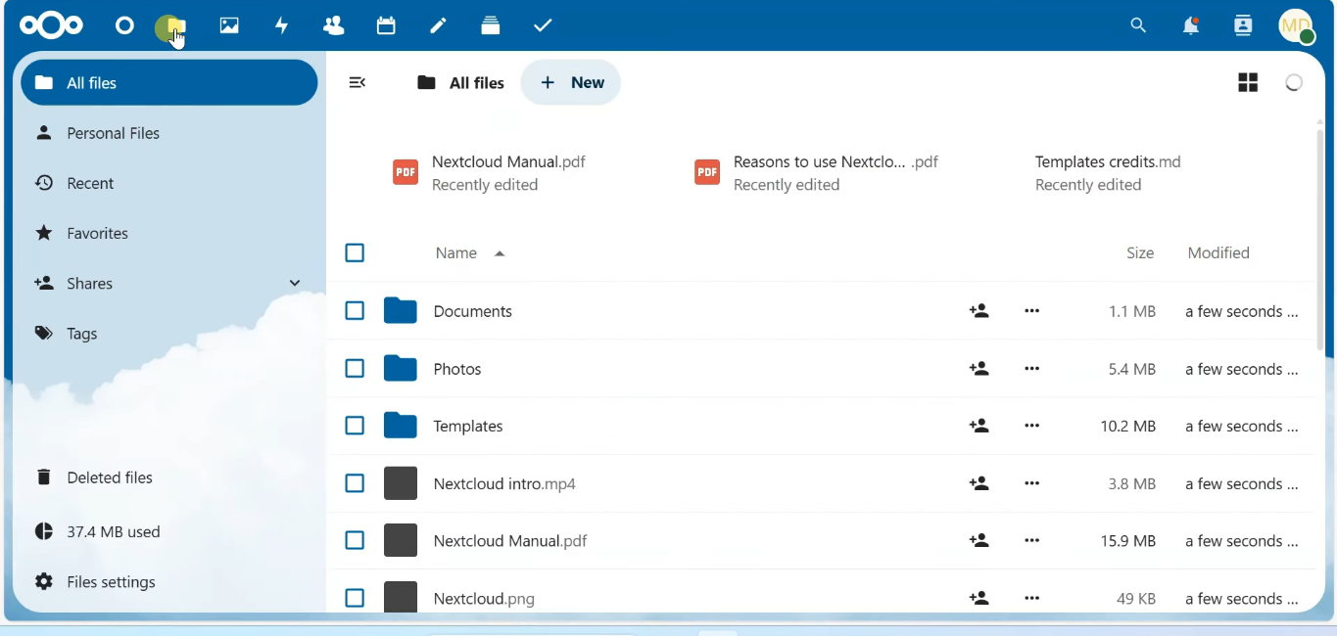
Task: Select the Shares sidebar label
Action: pyautogui.click(x=91, y=285)
